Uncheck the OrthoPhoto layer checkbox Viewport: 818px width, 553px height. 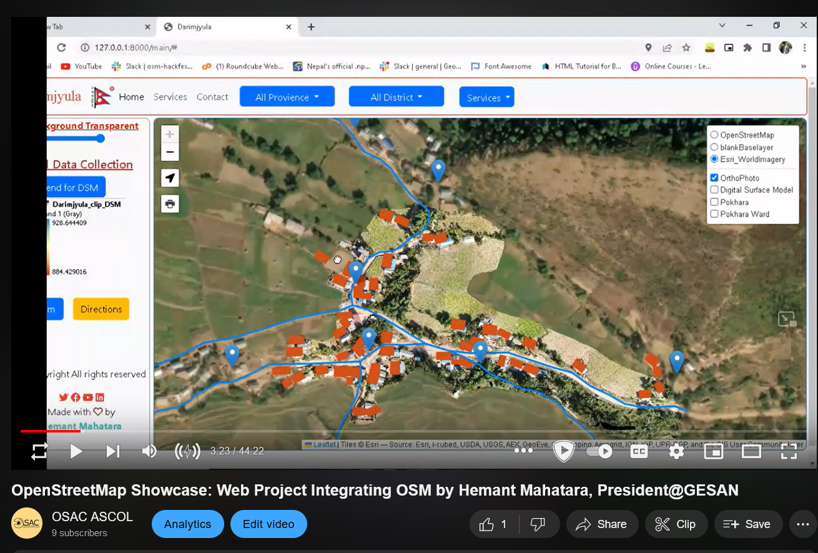coord(714,178)
